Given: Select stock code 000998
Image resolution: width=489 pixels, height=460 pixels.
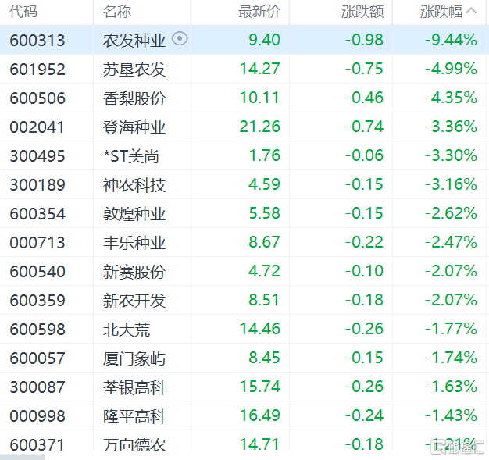Looking at the screenshot, I should 37,416.
